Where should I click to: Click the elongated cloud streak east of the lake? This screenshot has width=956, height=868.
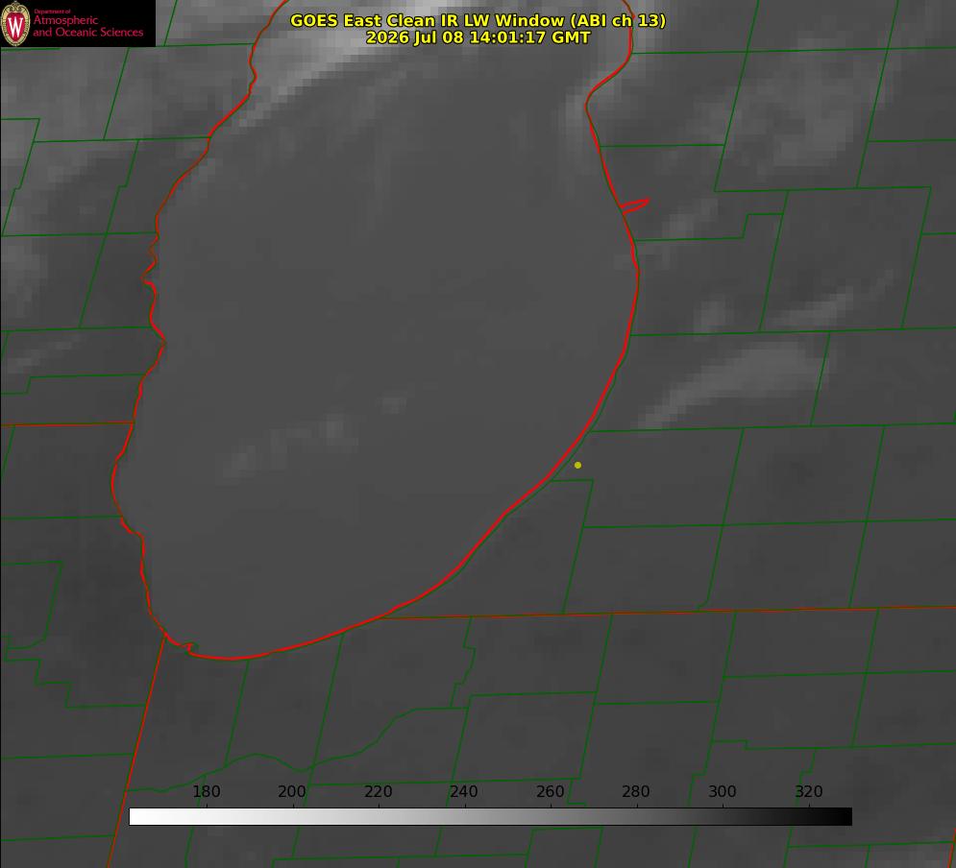[731, 384]
